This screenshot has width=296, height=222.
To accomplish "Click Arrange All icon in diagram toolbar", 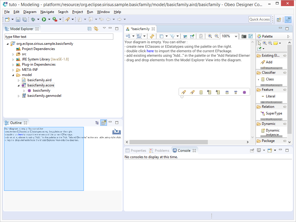I will 128,36.
